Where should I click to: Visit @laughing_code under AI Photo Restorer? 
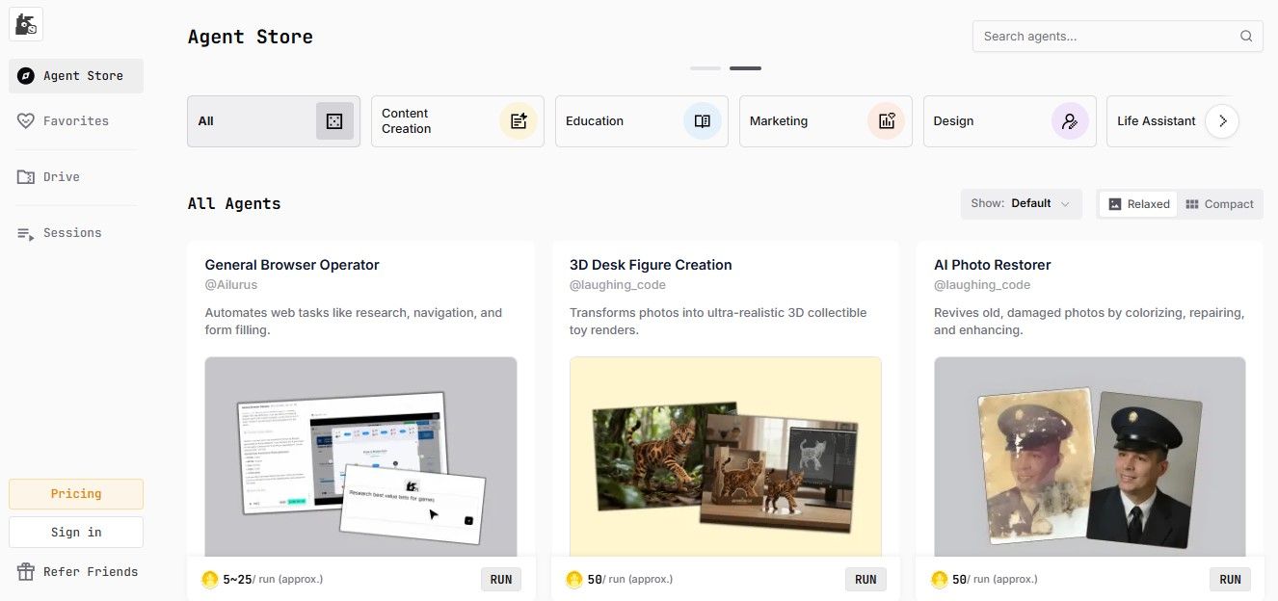point(982,285)
